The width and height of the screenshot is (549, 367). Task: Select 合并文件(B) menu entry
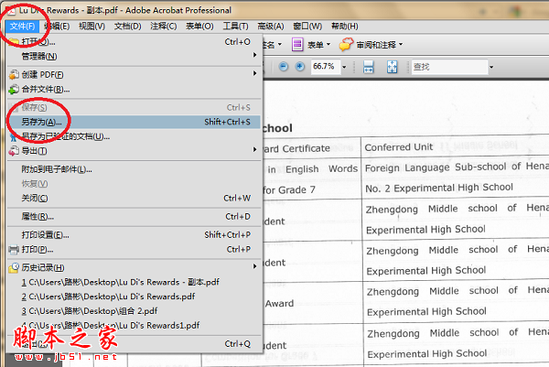(x=134, y=89)
